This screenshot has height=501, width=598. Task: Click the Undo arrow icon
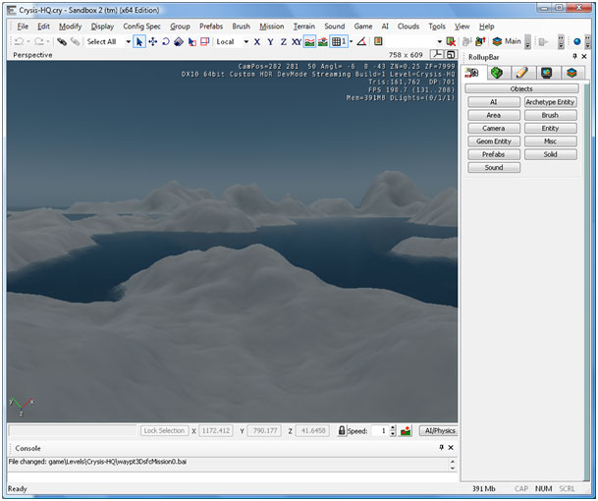tap(19, 41)
